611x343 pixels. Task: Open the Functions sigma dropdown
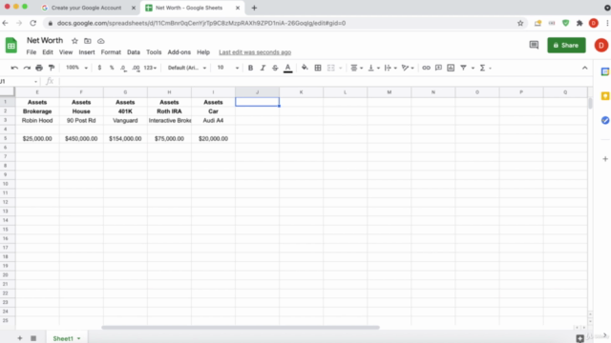(485, 68)
